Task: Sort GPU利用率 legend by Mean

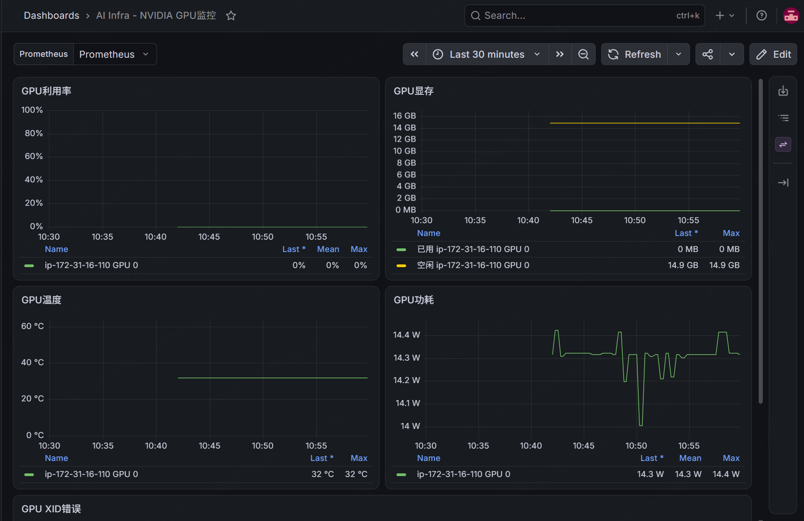Action: [x=328, y=249]
